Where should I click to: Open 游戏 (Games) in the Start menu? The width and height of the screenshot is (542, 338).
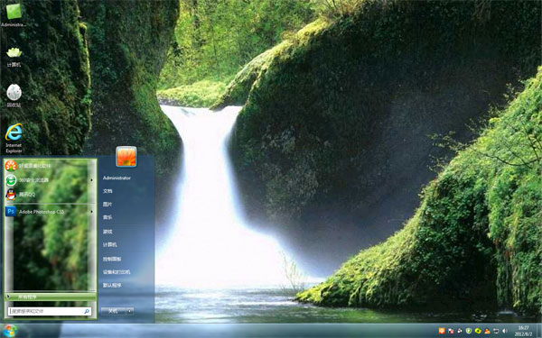(107, 232)
